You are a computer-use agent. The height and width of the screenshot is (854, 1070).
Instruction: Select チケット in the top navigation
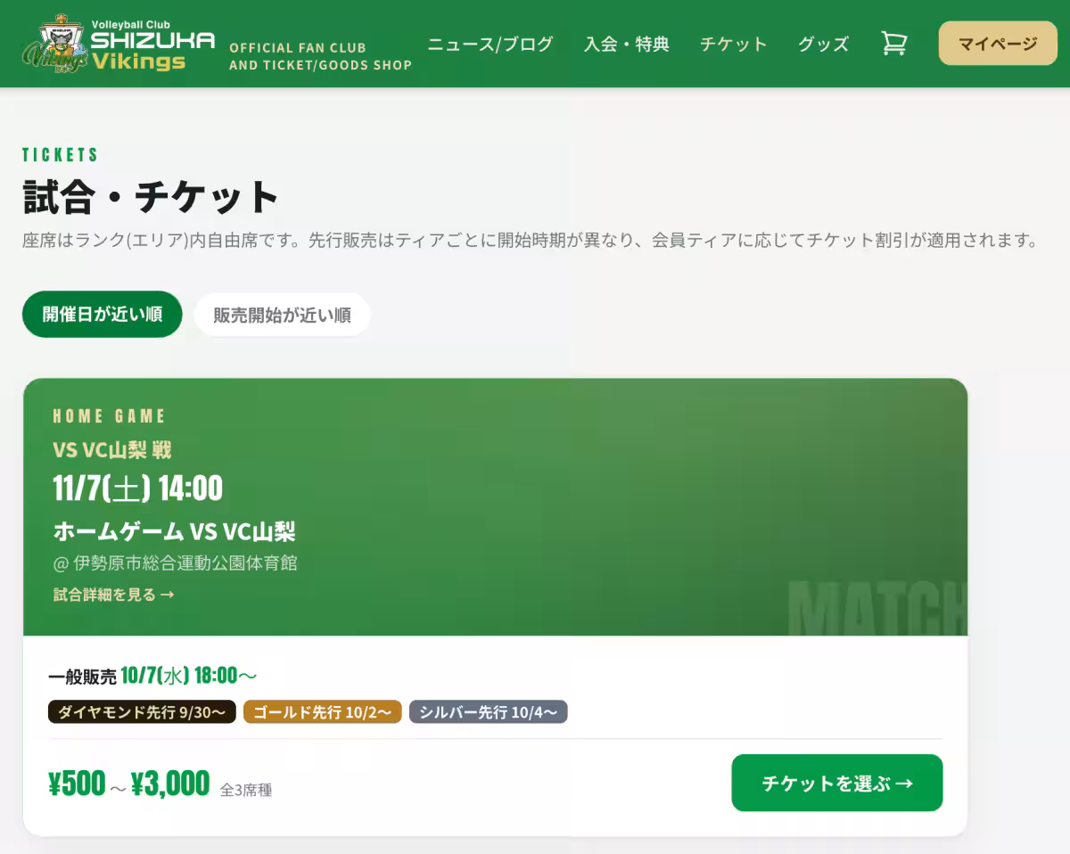[x=733, y=44]
